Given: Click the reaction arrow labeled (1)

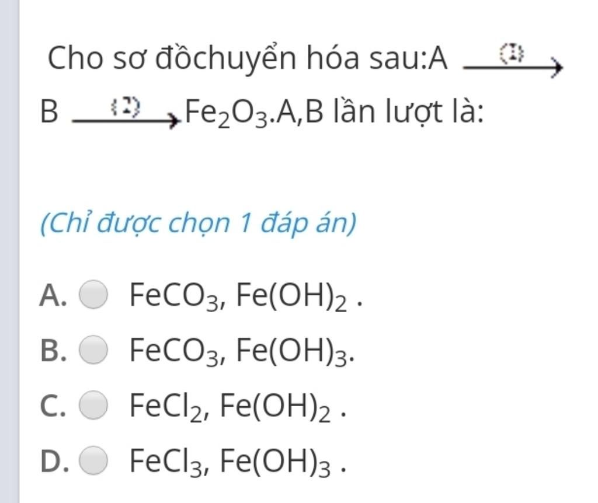Looking at the screenshot, I should coord(513,61).
